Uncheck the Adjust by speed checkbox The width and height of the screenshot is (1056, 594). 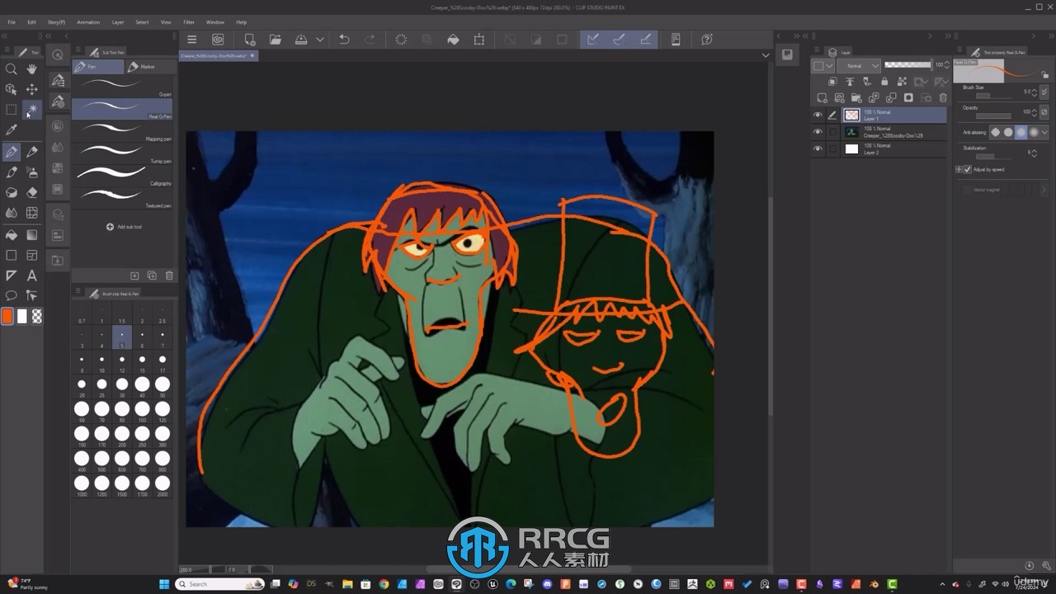[x=968, y=169]
